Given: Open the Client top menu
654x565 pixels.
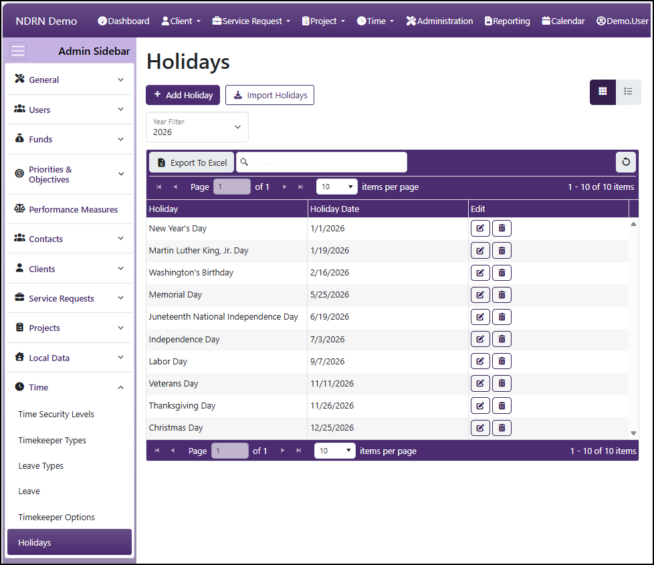Looking at the screenshot, I should [181, 21].
